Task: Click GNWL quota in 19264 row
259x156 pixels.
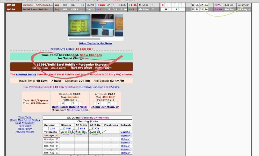Action: (x=218, y=9)
